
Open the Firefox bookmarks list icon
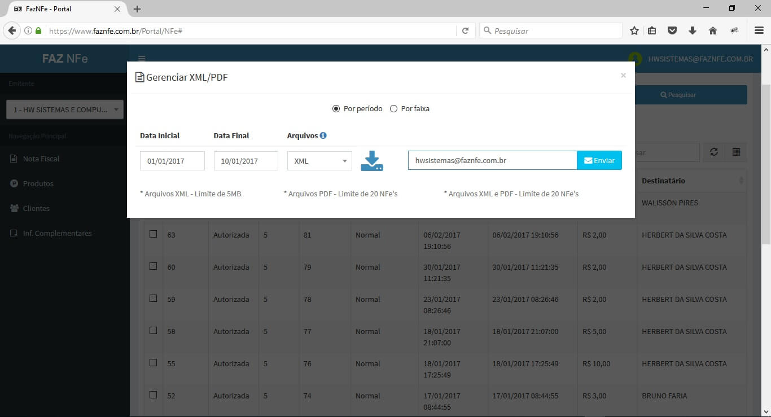click(x=652, y=31)
